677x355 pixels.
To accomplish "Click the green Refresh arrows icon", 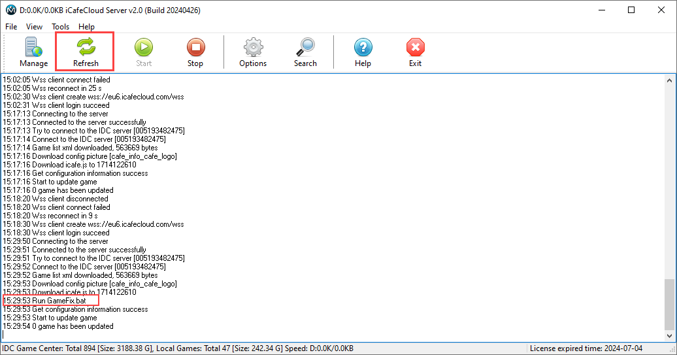I will [86, 47].
